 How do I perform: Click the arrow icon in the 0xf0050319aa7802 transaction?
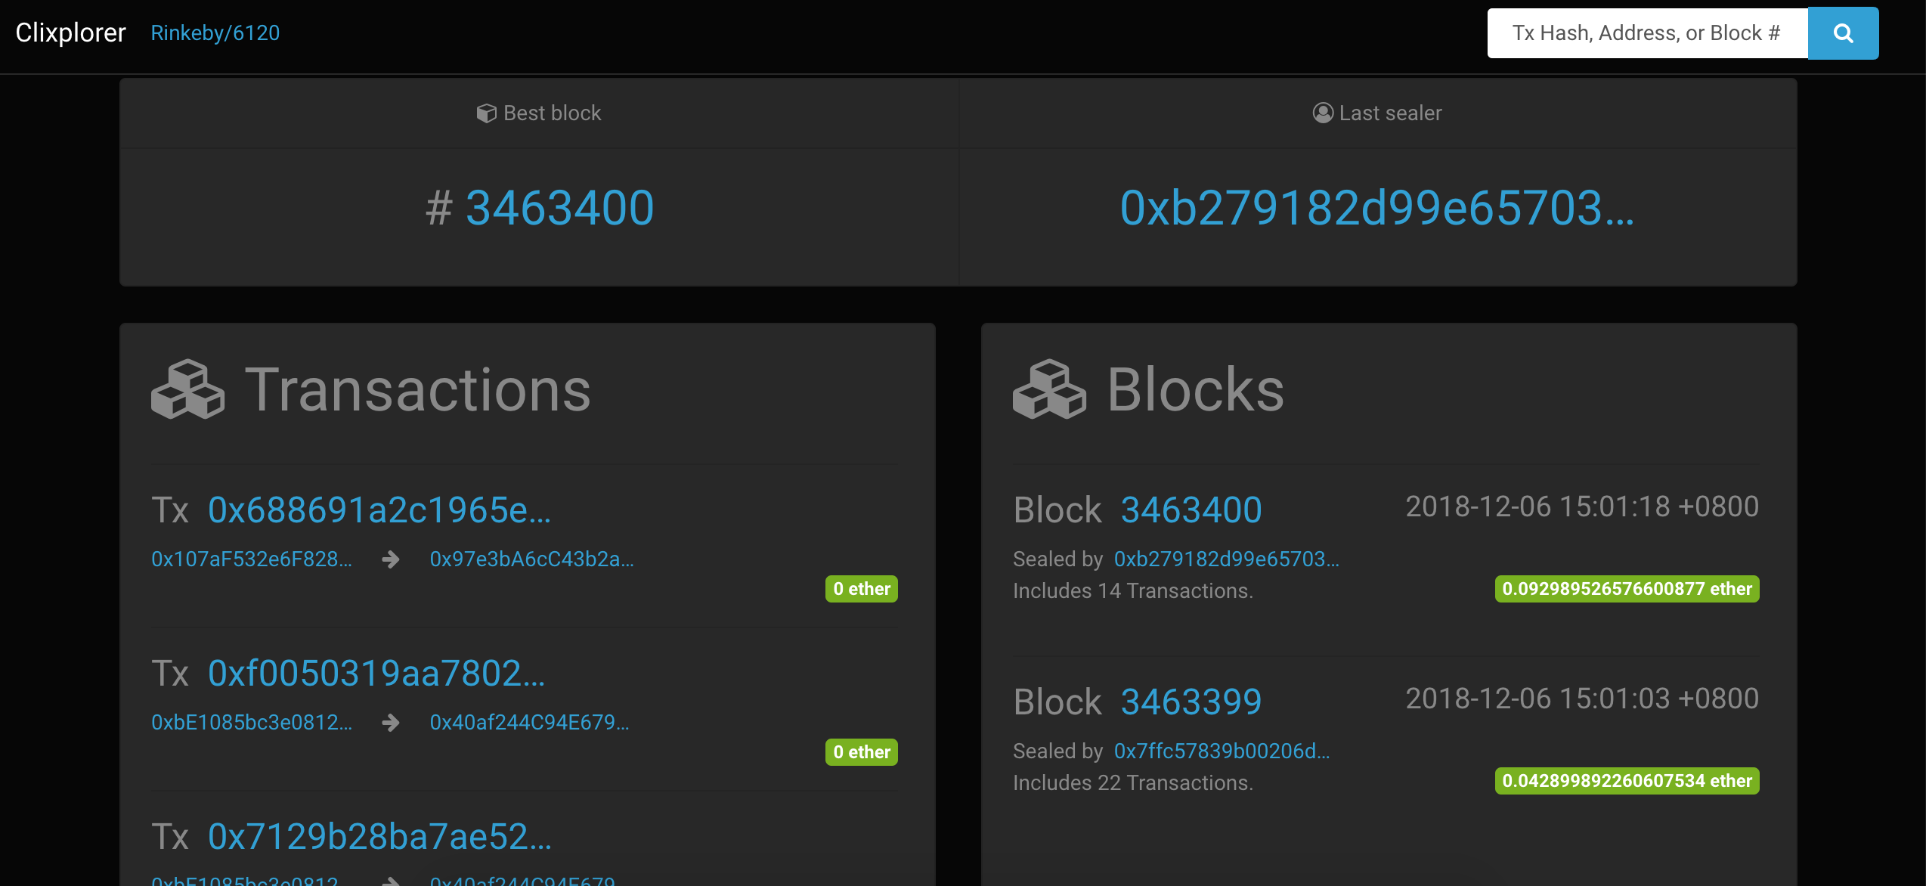coord(391,723)
